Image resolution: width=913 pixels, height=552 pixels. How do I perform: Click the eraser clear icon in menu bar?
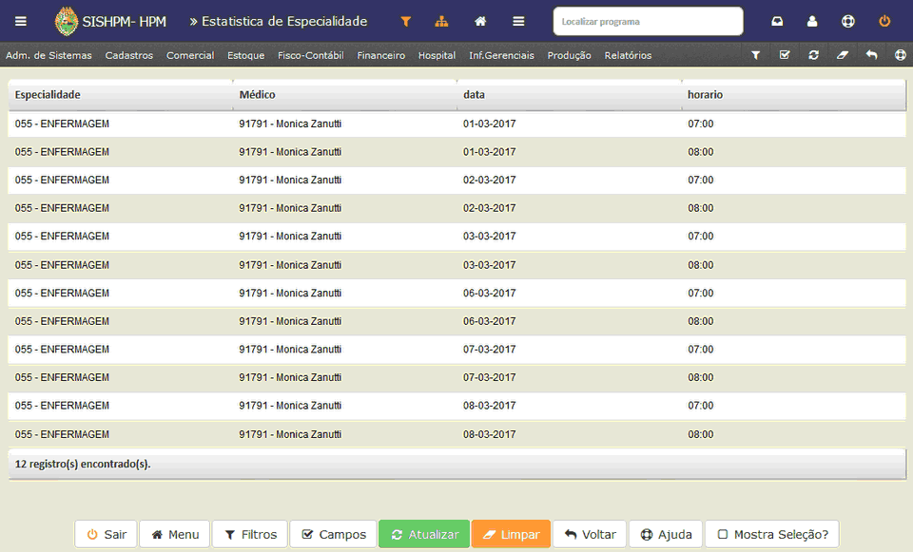point(843,55)
